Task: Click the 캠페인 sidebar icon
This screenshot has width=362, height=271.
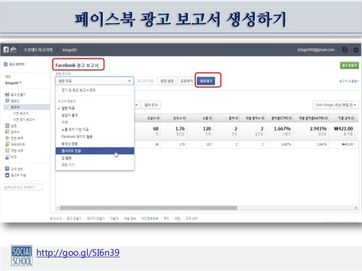Action: point(7,101)
